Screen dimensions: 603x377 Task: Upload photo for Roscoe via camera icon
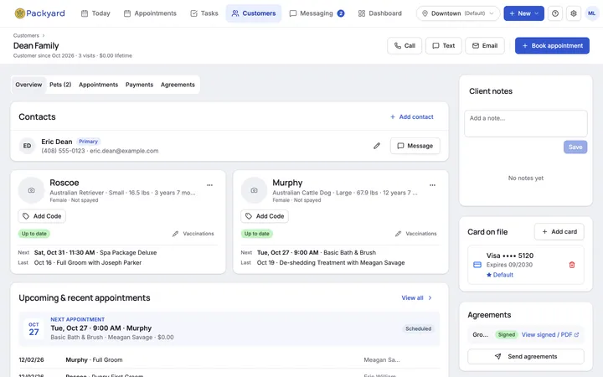pyautogui.click(x=31, y=190)
